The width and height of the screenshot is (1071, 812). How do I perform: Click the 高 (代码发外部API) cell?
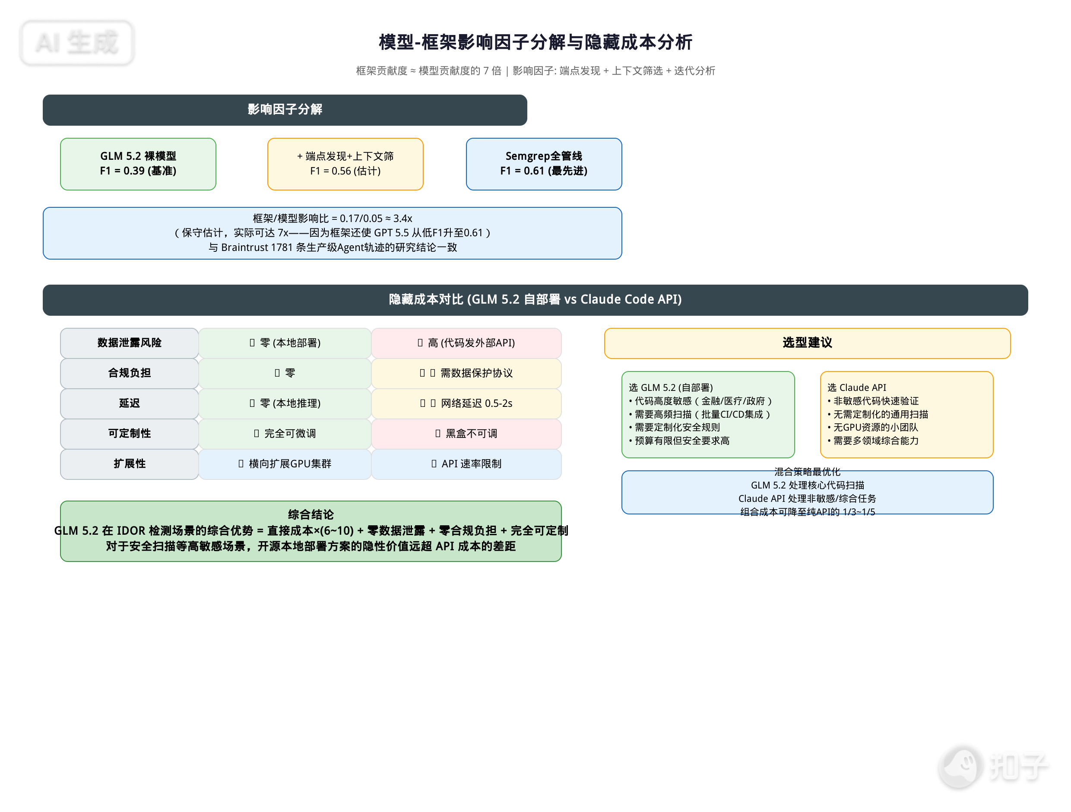(466, 343)
